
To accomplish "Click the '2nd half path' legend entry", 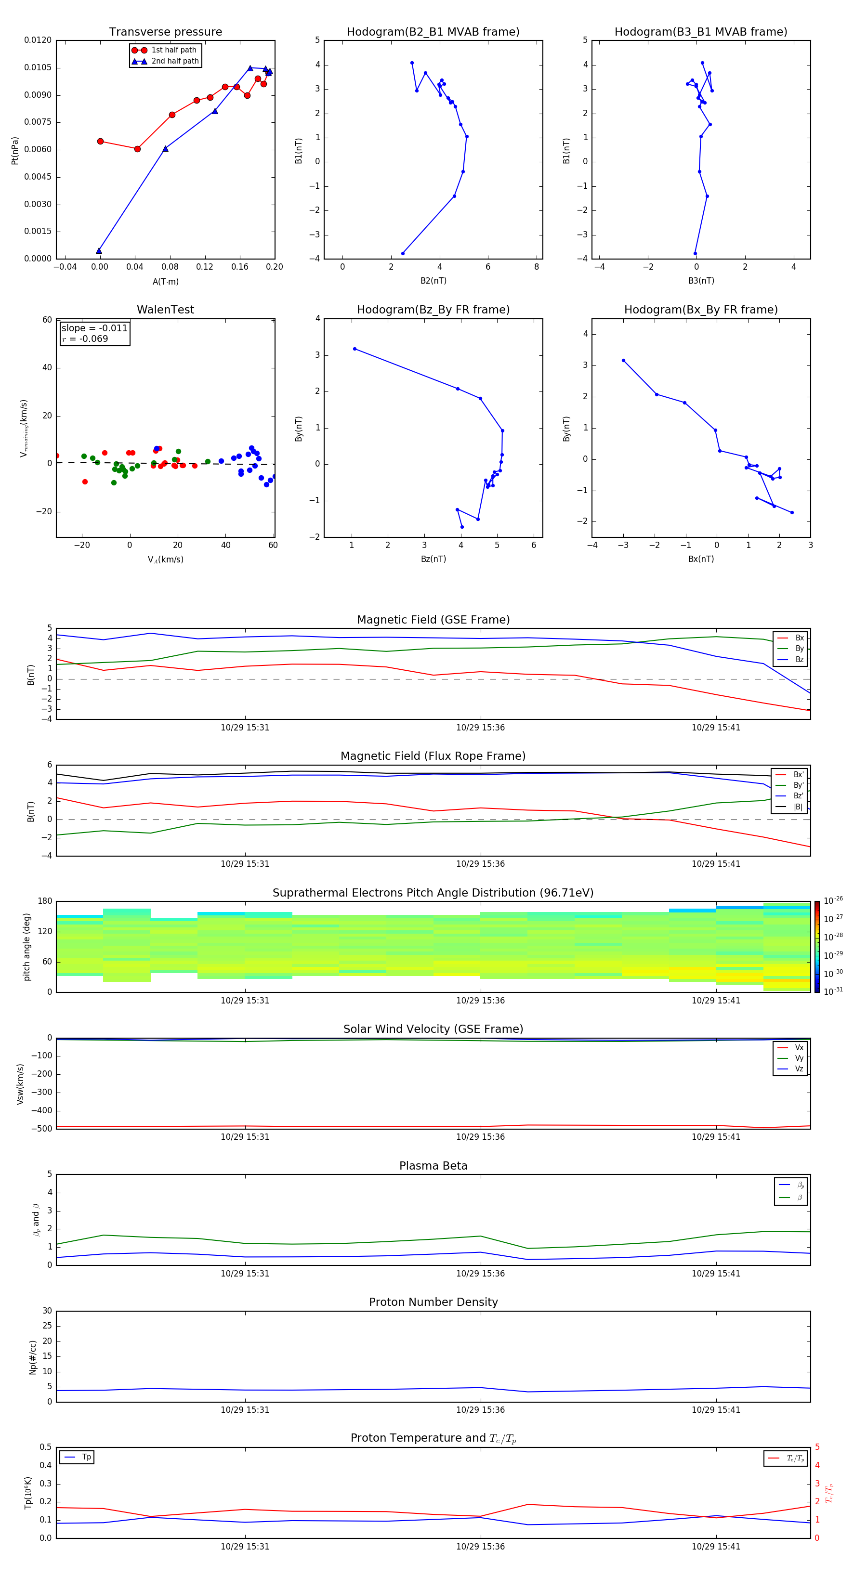I will click(x=165, y=61).
